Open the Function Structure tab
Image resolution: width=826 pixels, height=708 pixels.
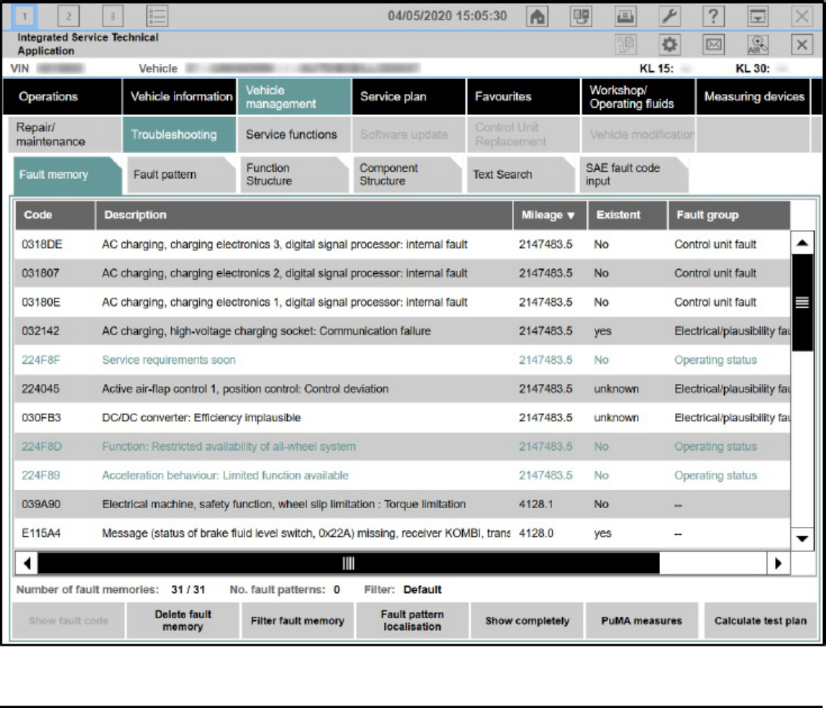[x=295, y=175]
